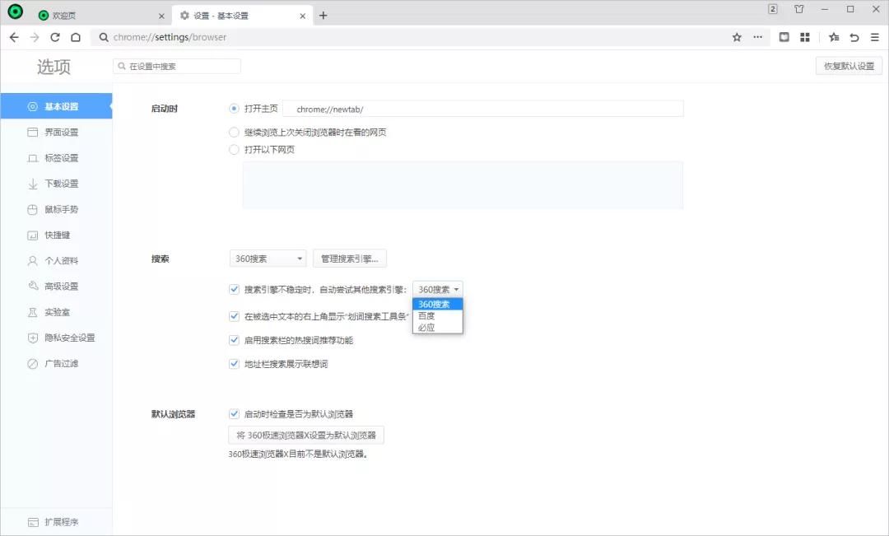Click 恢复默认设置 in the top right corner

click(847, 64)
